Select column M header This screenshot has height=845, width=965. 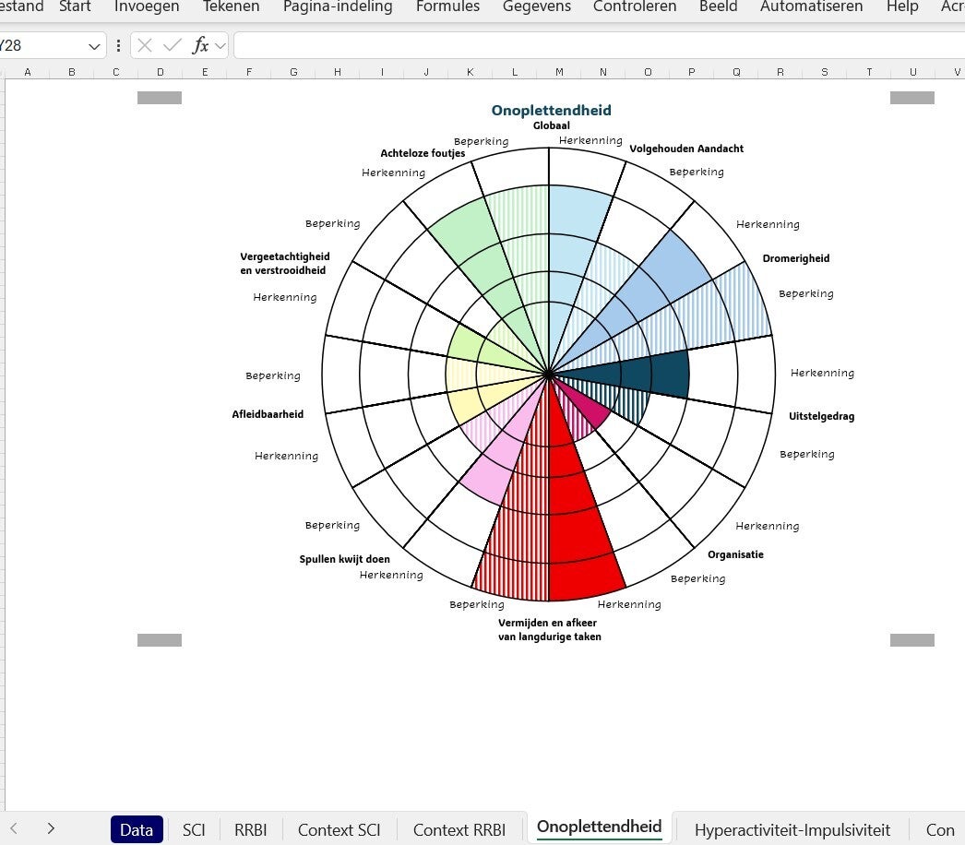coord(559,72)
